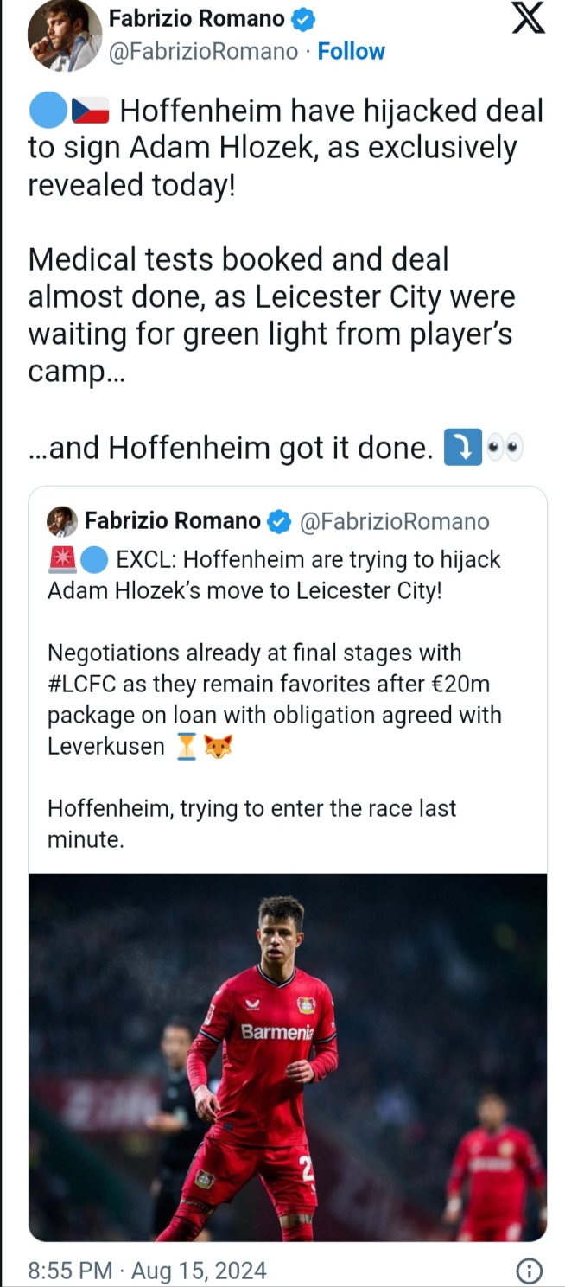This screenshot has width=565, height=1287.
Task: Click the Czech flag emoji in the tweet
Action: (90, 111)
